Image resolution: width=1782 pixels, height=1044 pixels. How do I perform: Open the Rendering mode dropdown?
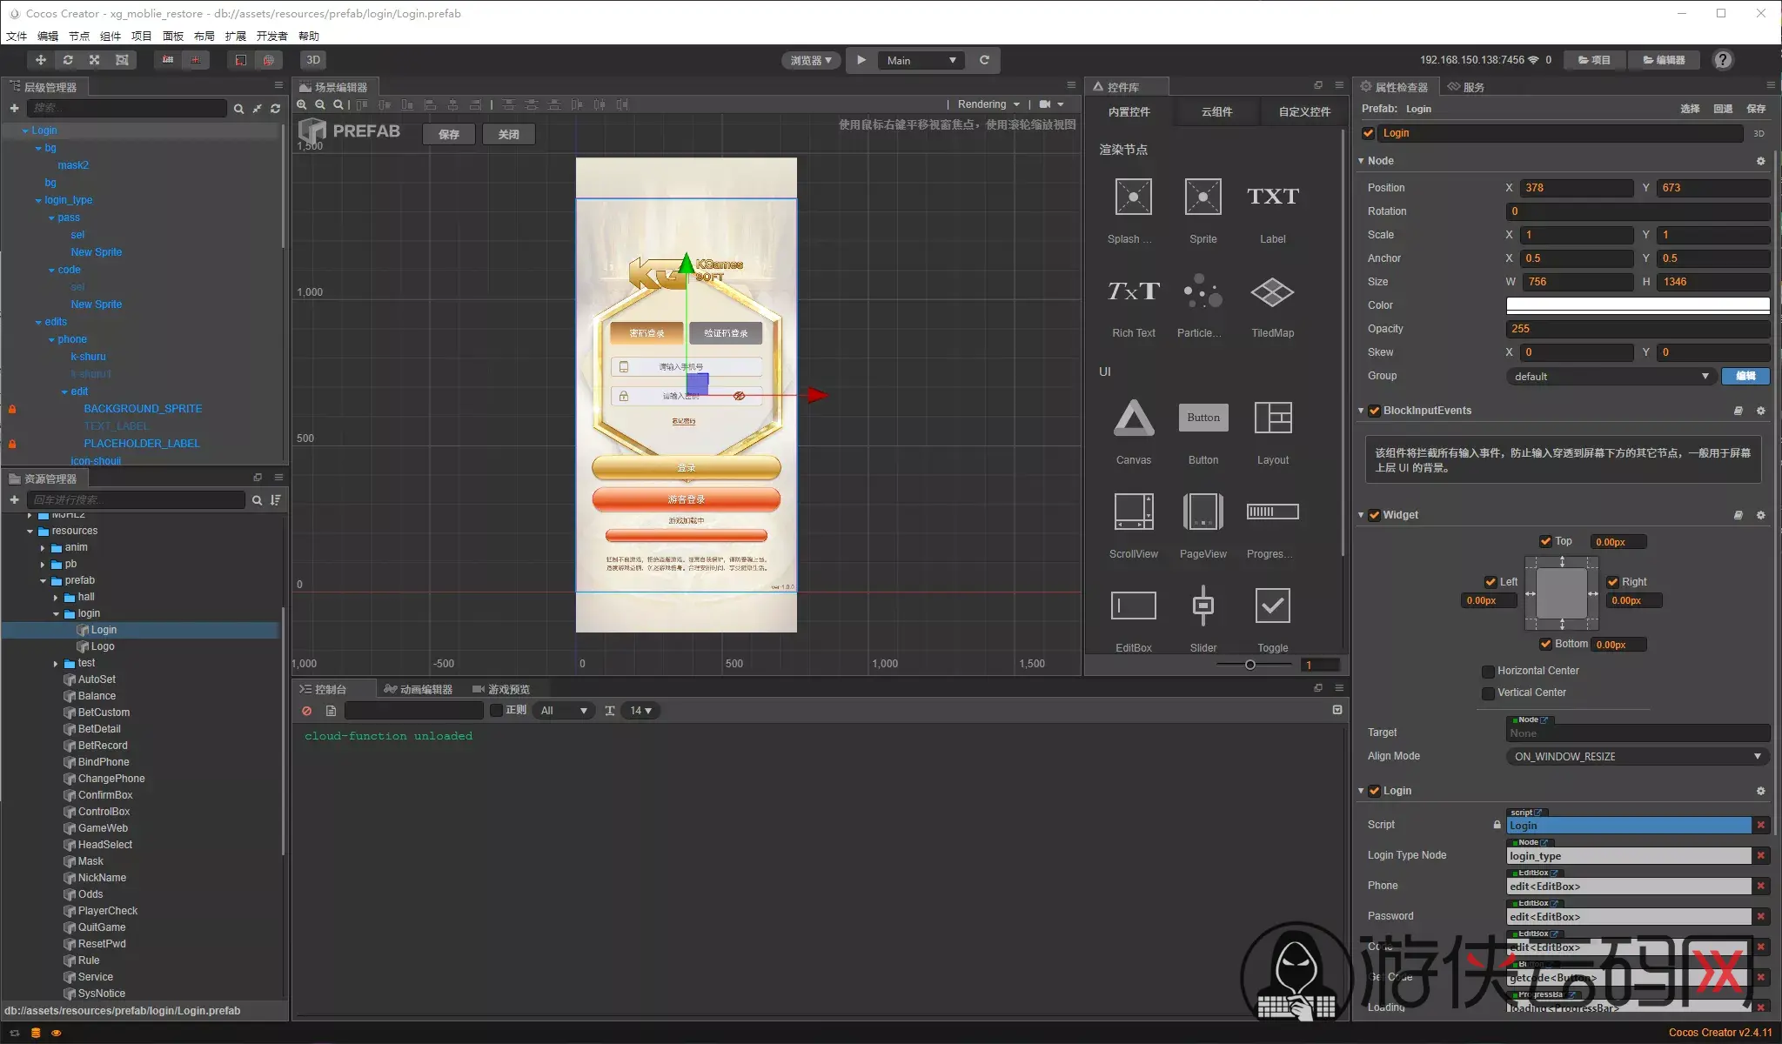[x=988, y=104]
